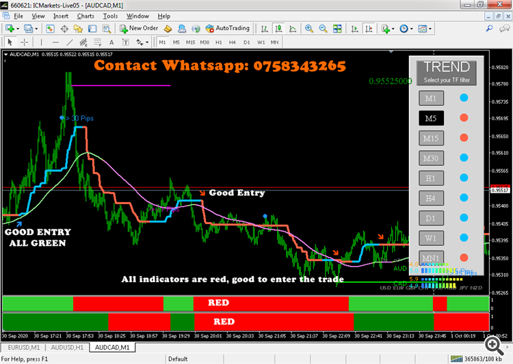
Task: Open the File menu
Action: (x=18, y=16)
